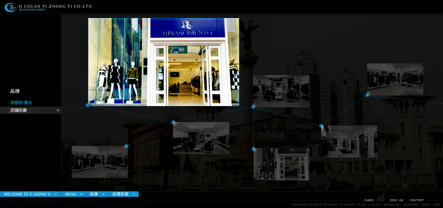The height and width of the screenshot is (208, 443).
Task: Open the JOIN US page
Action: pyautogui.click(x=396, y=200)
